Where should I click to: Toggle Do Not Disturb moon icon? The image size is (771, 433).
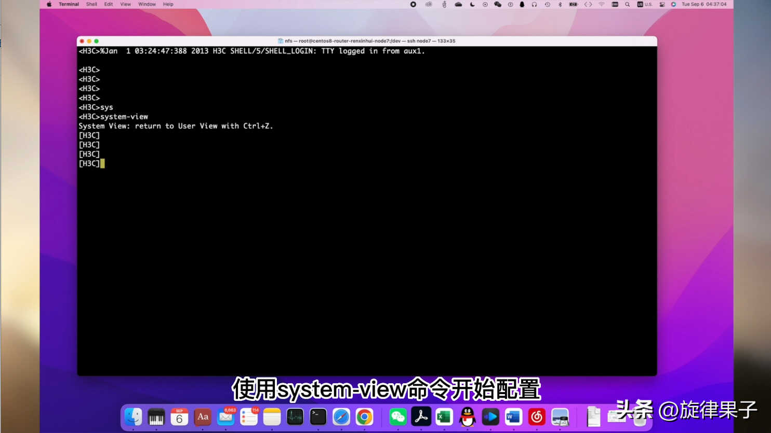coord(472,4)
